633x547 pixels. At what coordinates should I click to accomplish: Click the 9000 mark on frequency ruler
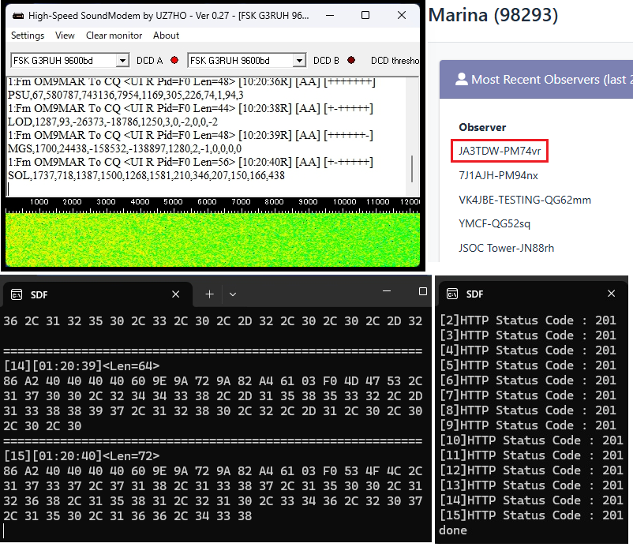pyautogui.click(x=308, y=201)
